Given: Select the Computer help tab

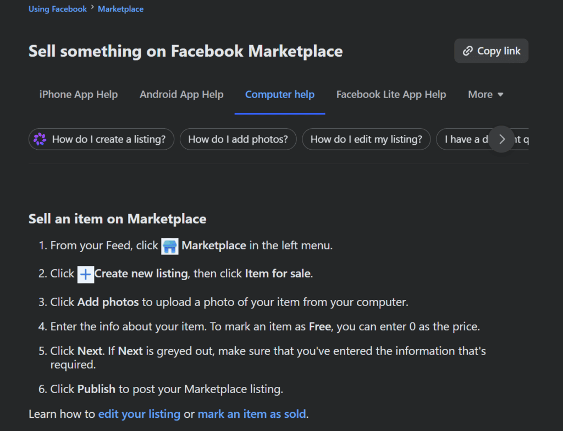Looking at the screenshot, I should pyautogui.click(x=280, y=94).
